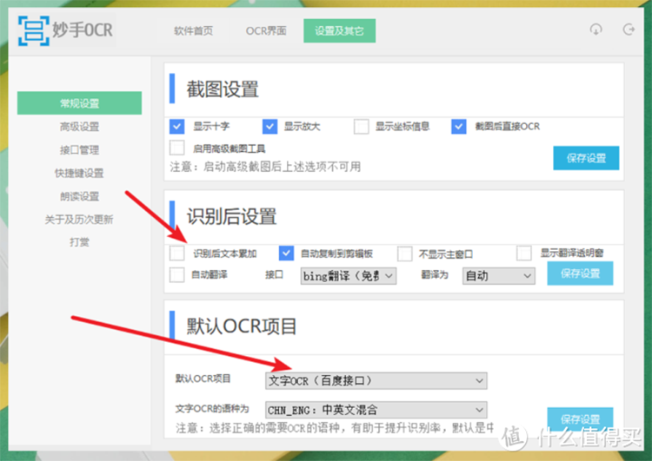
Task: Open 朗读设置 in the sidebar
Action: pos(79,196)
